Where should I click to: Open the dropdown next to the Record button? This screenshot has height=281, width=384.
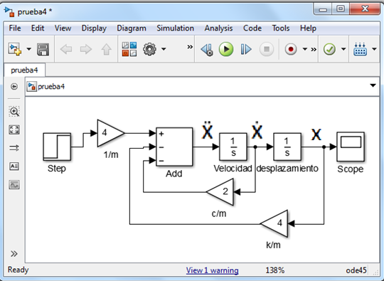point(305,49)
